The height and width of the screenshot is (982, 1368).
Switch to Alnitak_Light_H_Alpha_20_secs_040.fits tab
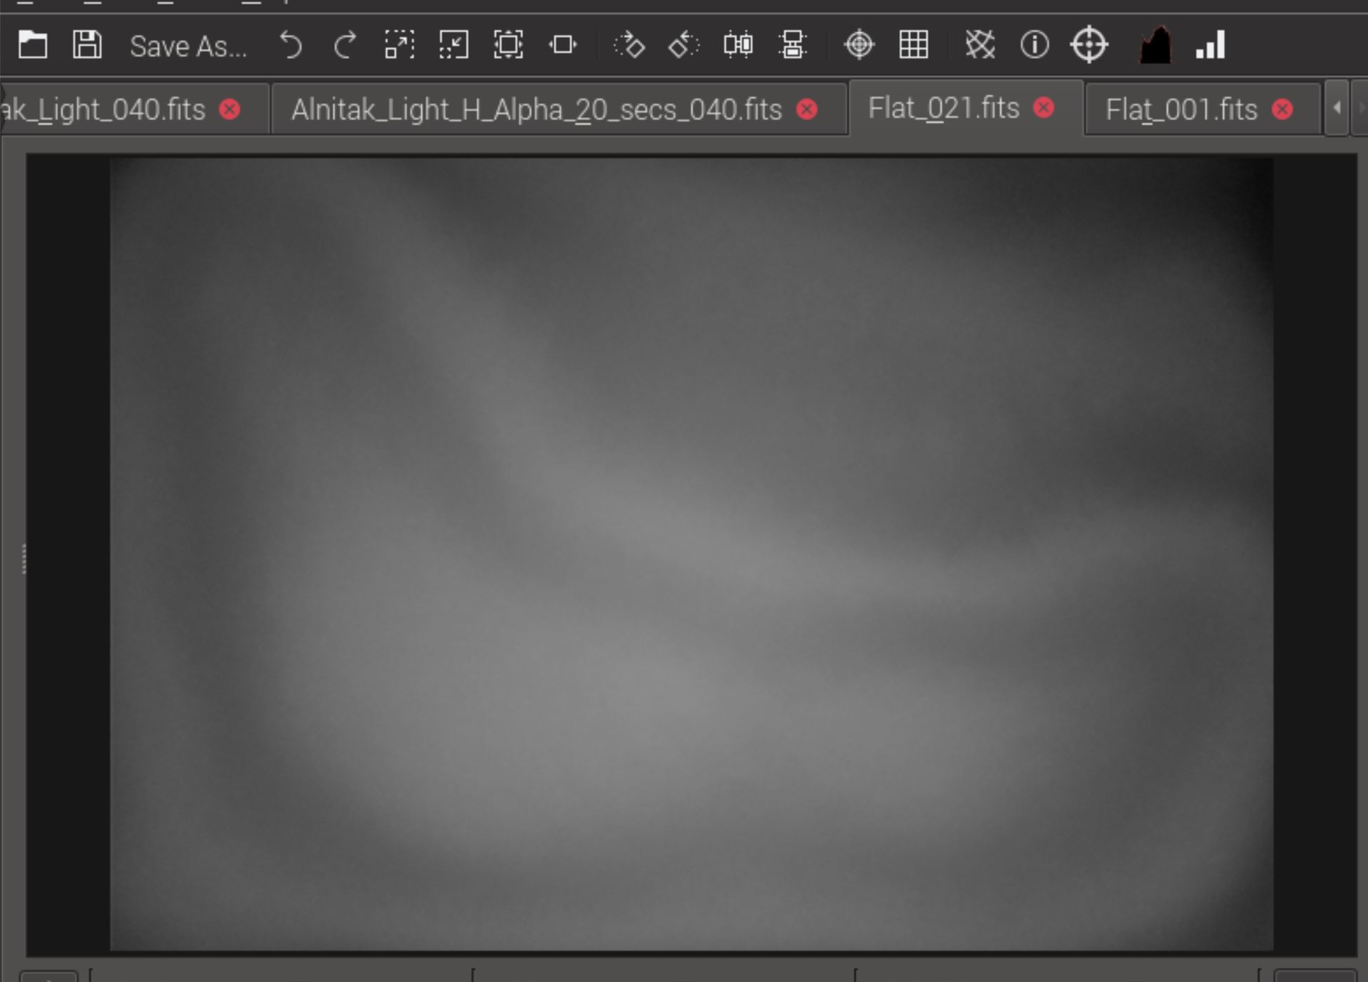[x=536, y=110]
